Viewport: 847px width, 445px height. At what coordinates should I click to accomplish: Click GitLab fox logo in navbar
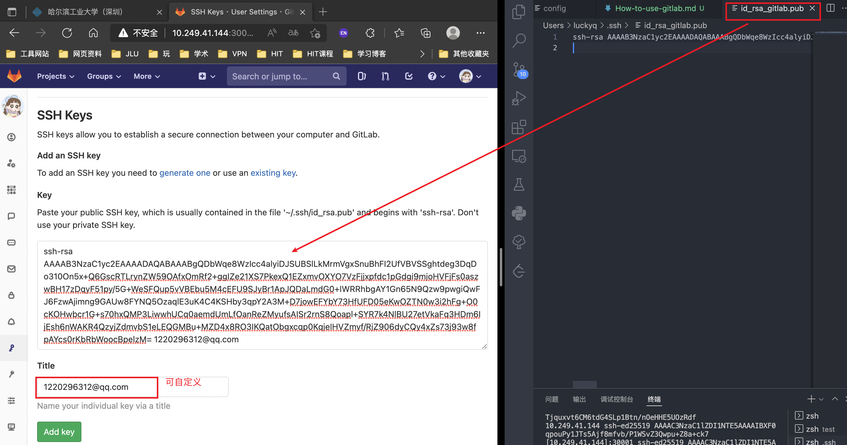pos(14,76)
